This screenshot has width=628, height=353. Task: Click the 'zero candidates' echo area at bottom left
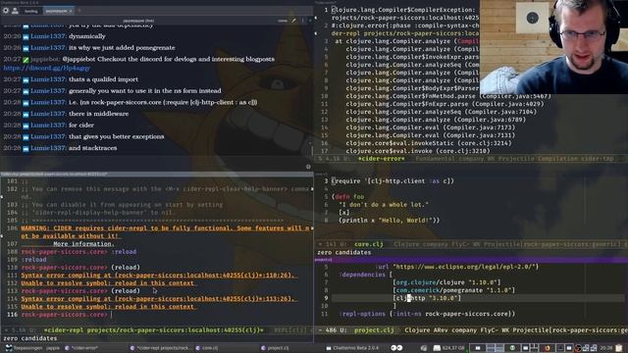coord(30,338)
